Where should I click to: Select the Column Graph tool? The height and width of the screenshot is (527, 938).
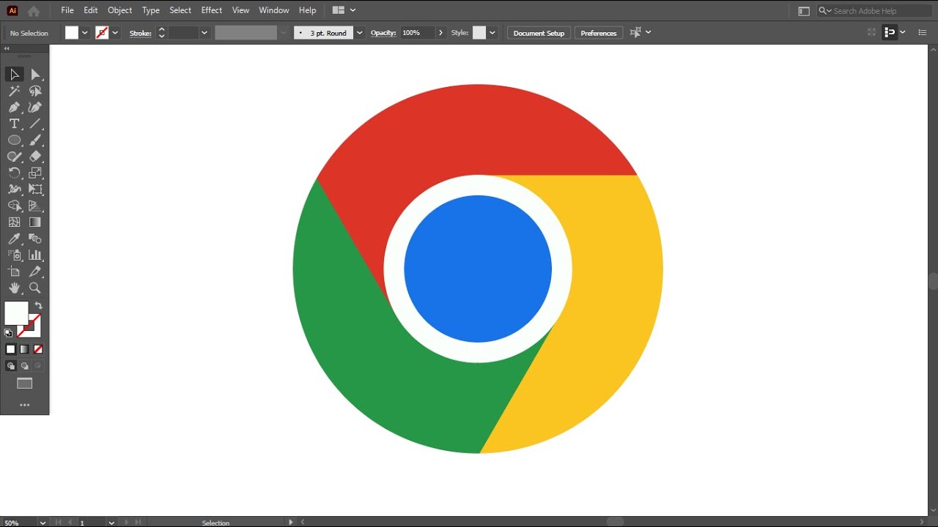pos(35,255)
